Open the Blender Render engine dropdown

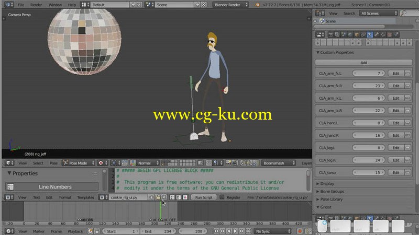click(230, 5)
